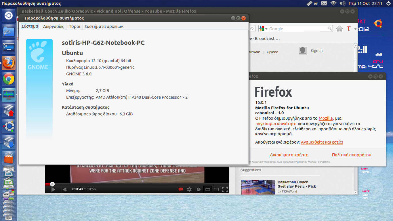Click the video progress bar scrubber handle

coord(52,184)
